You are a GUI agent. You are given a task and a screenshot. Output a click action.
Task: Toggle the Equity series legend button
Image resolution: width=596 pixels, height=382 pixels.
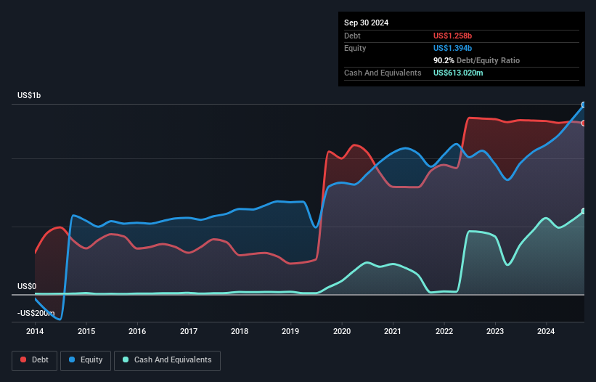tap(86, 360)
